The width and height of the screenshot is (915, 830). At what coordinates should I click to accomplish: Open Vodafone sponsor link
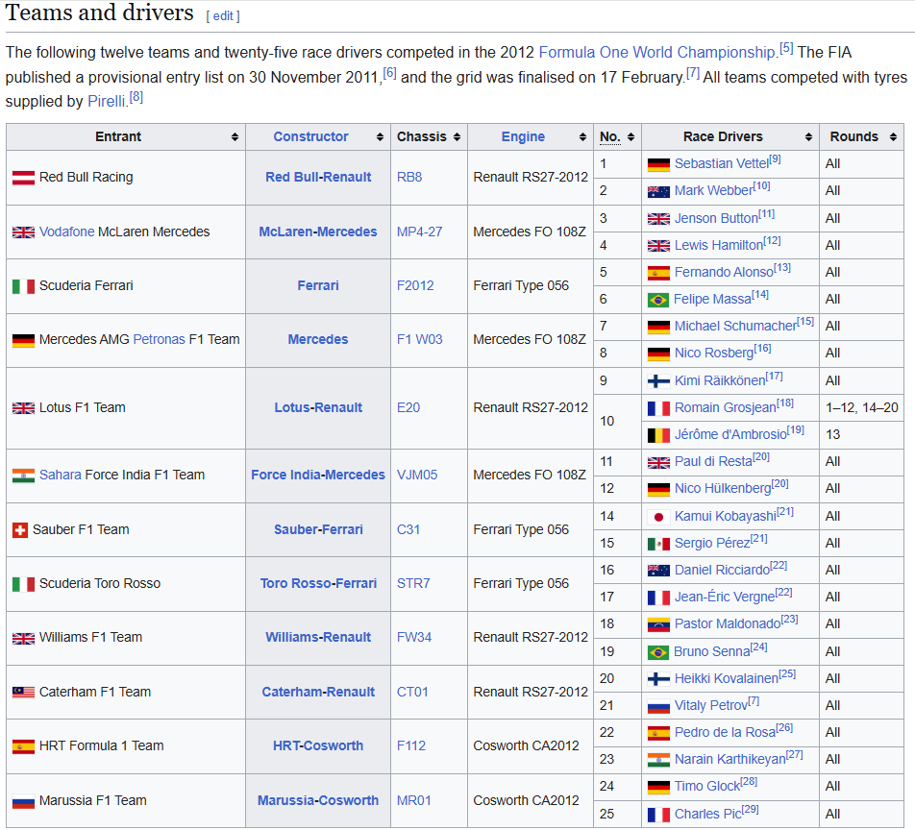[x=66, y=232]
